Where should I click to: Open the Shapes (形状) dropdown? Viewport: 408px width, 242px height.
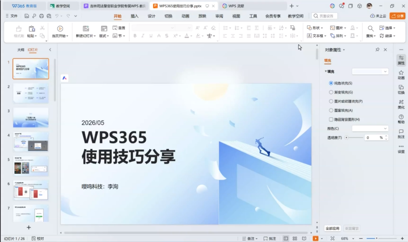pyautogui.click(x=315, y=28)
